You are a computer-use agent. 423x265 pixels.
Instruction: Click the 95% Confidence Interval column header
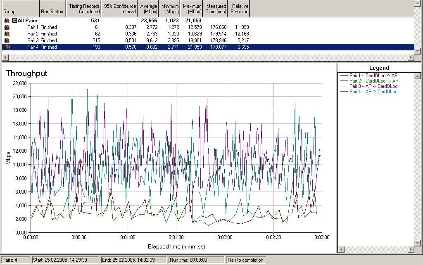coord(120,9)
